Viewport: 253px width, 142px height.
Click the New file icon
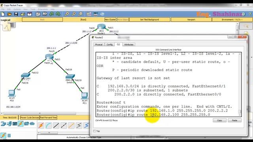point(3,14)
